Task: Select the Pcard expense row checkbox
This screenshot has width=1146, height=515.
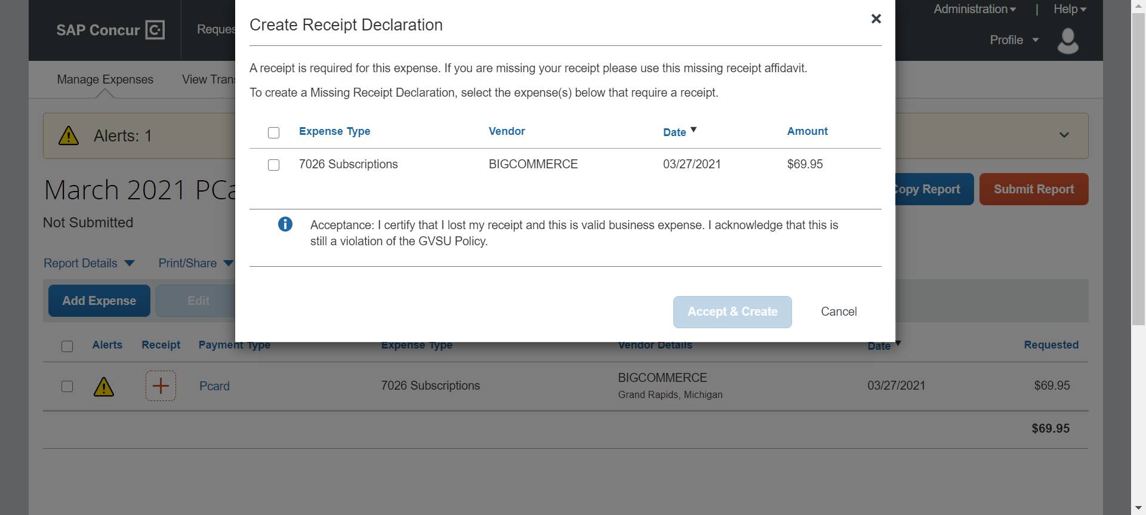Action: (x=67, y=386)
